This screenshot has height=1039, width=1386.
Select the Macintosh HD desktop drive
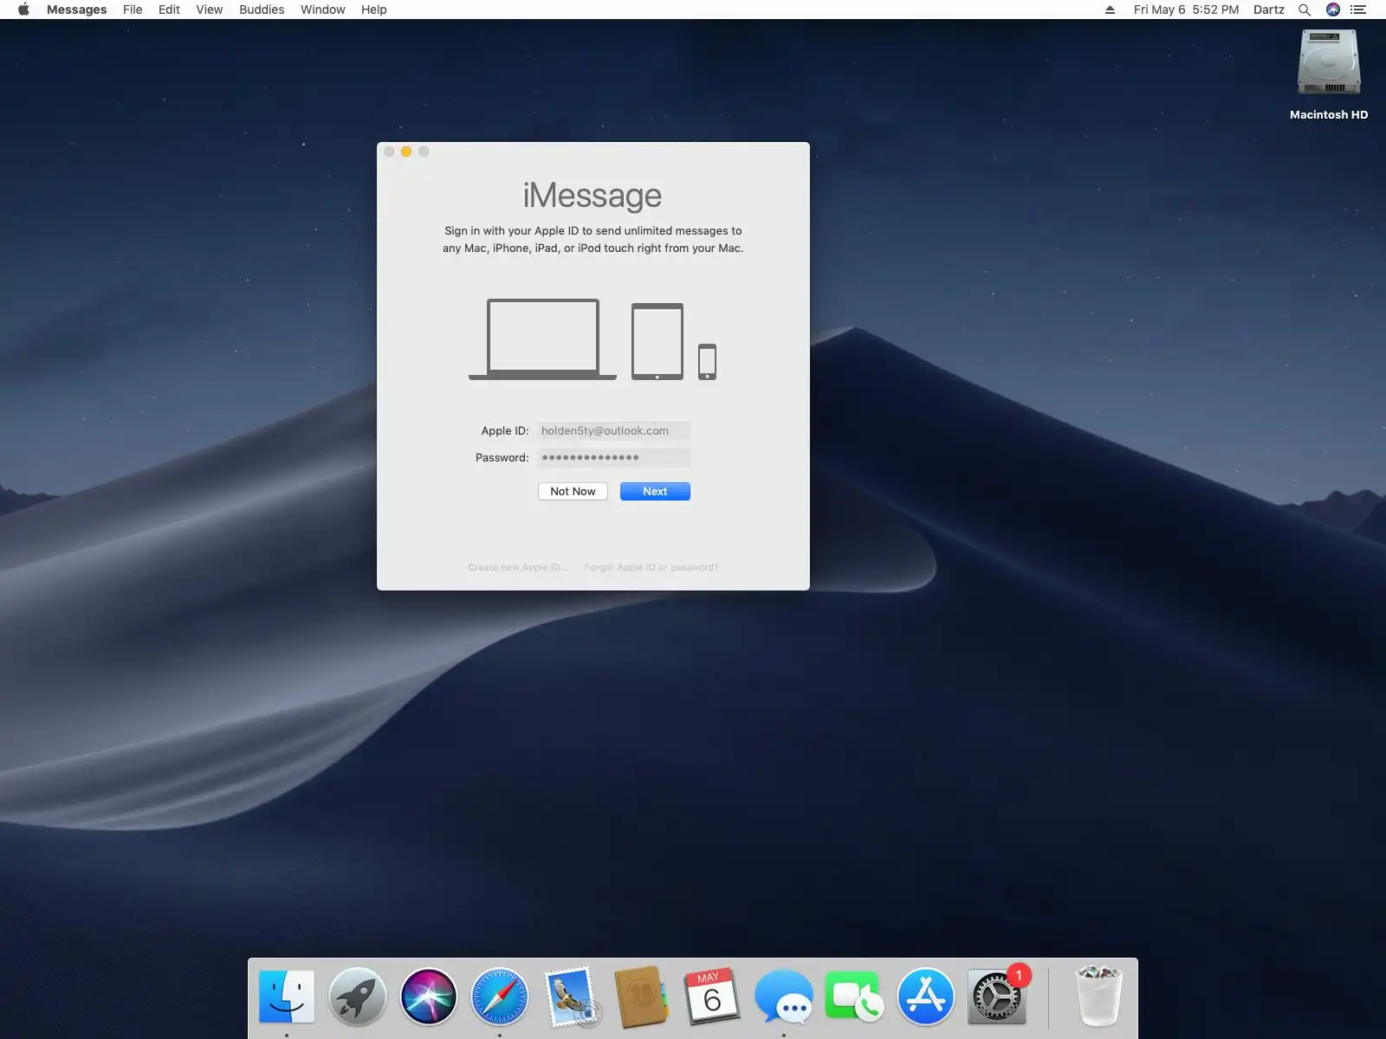click(1329, 74)
